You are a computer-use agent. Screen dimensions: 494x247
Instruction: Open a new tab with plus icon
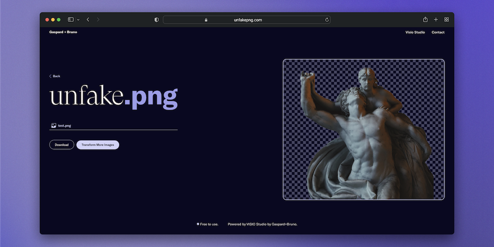436,20
